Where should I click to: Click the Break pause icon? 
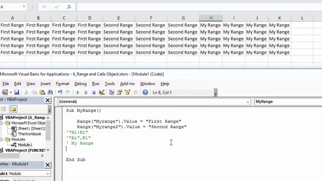(x=86, y=93)
